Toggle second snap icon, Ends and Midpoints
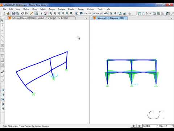The width and height of the screenshot is (174, 131). click(3, 95)
